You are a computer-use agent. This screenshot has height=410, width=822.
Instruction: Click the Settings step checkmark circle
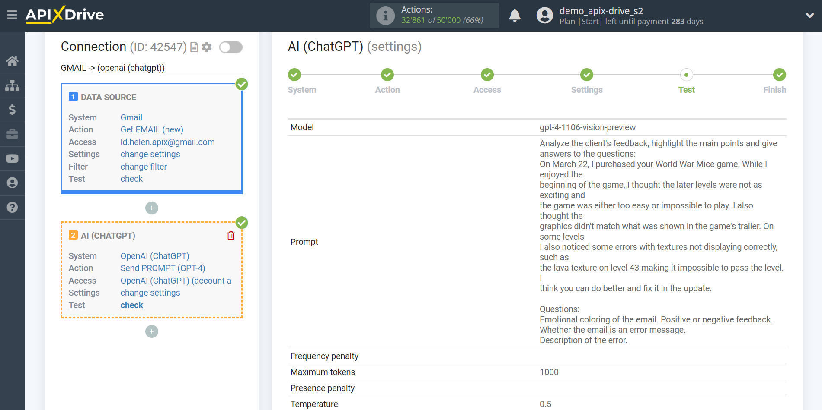[587, 75]
